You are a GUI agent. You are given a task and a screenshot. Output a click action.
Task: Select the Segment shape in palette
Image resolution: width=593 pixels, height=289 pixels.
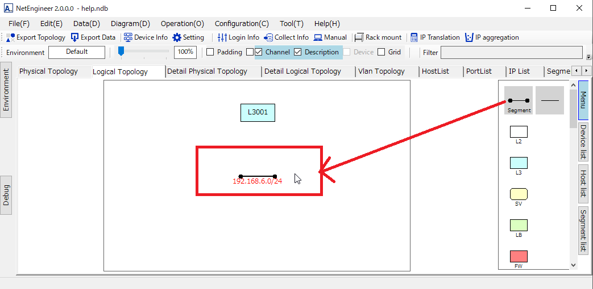click(x=519, y=100)
